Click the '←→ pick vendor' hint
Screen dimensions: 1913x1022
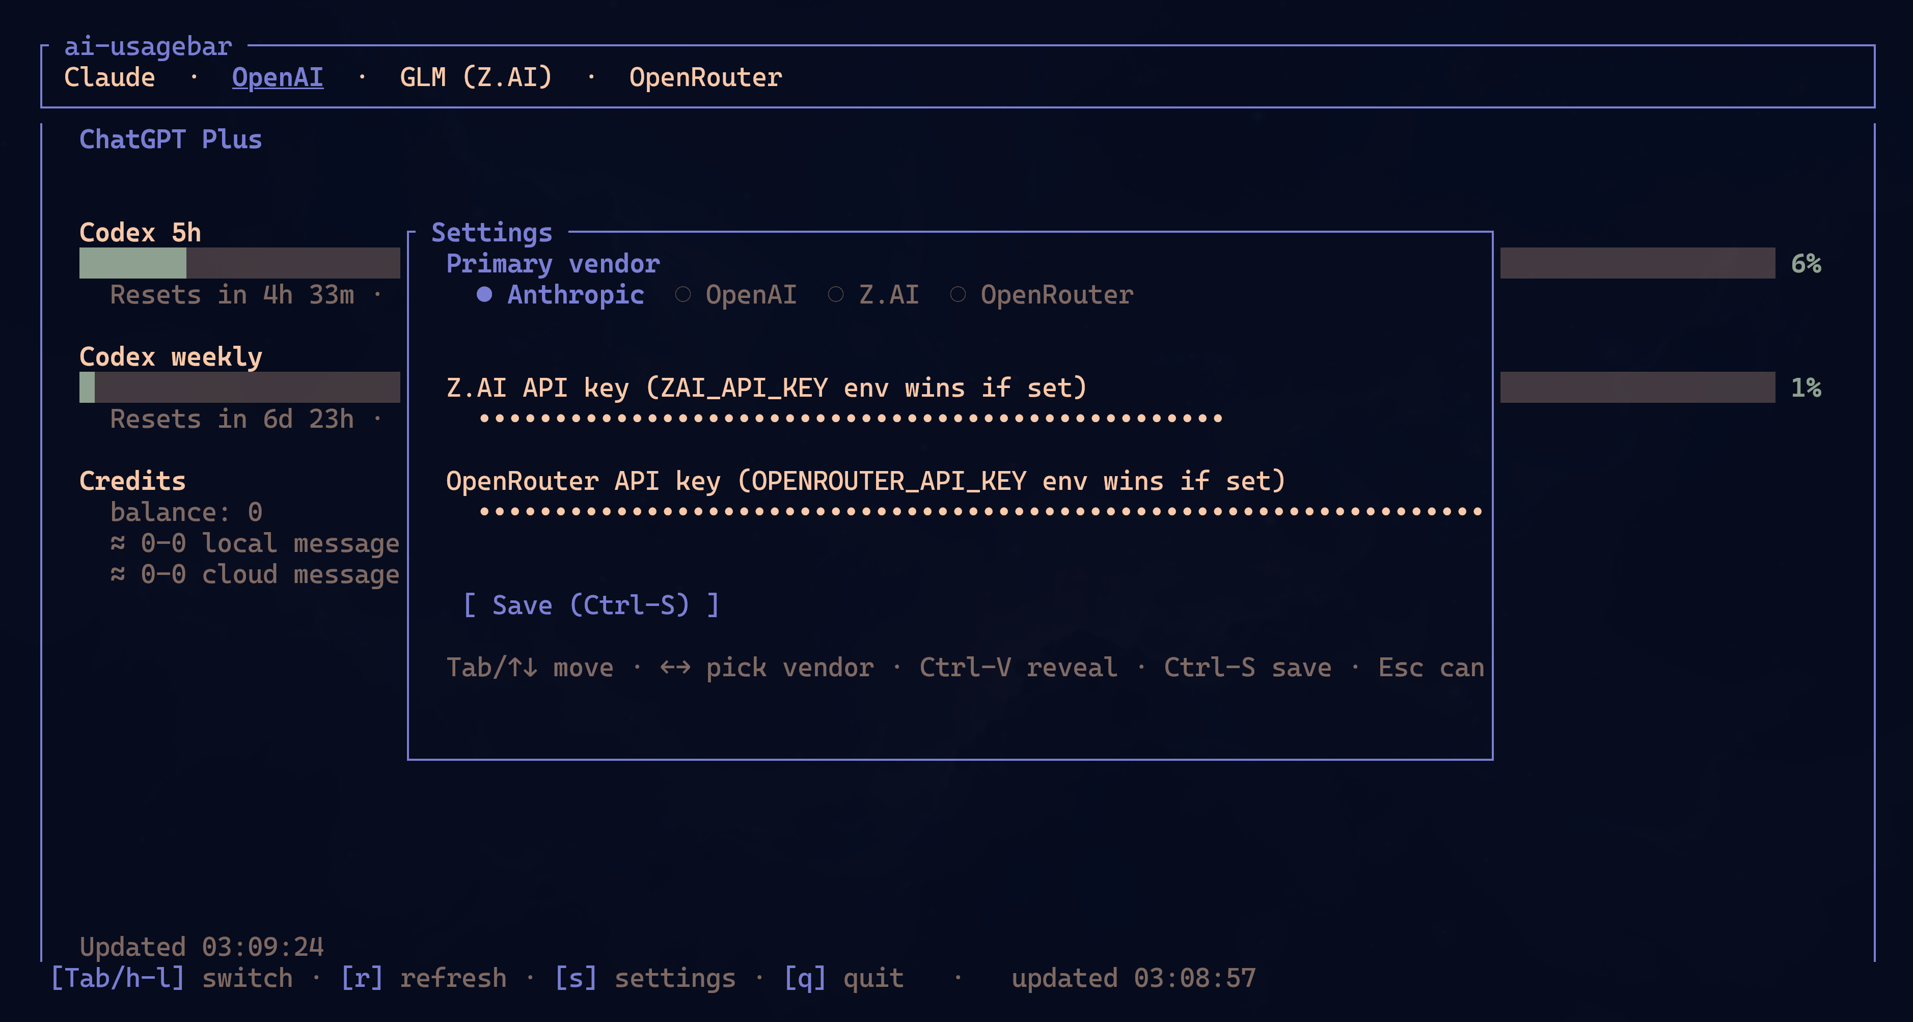click(767, 668)
